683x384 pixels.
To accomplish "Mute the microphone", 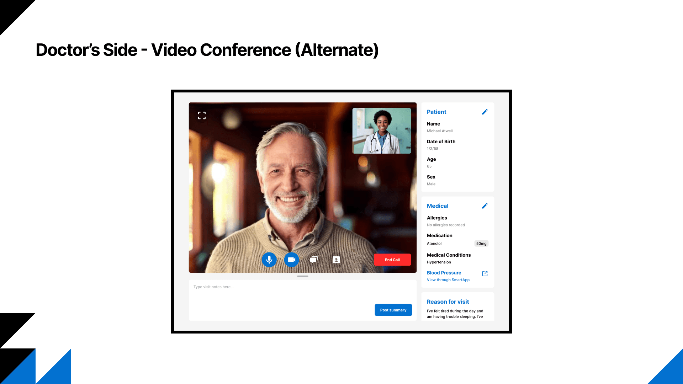I will (269, 260).
